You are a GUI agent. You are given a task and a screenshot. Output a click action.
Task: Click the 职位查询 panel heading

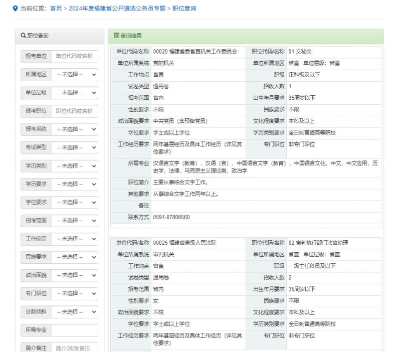point(60,36)
